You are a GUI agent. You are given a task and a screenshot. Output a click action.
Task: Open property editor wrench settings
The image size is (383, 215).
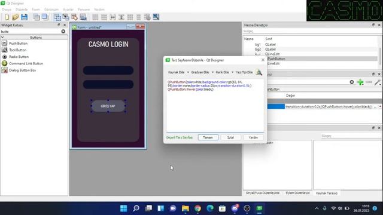pos(378,82)
